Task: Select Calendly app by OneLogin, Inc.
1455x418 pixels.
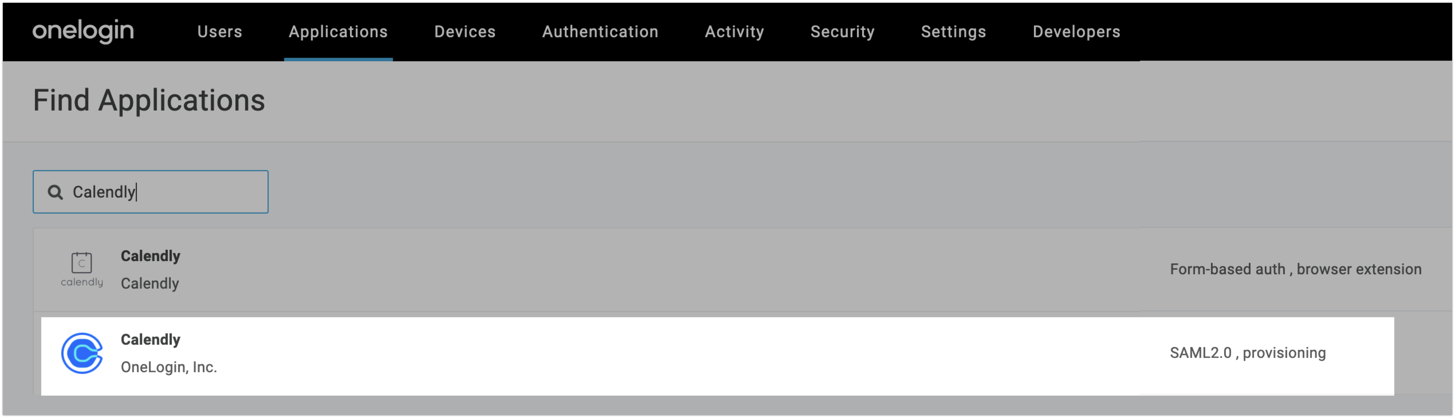Action: (x=150, y=340)
